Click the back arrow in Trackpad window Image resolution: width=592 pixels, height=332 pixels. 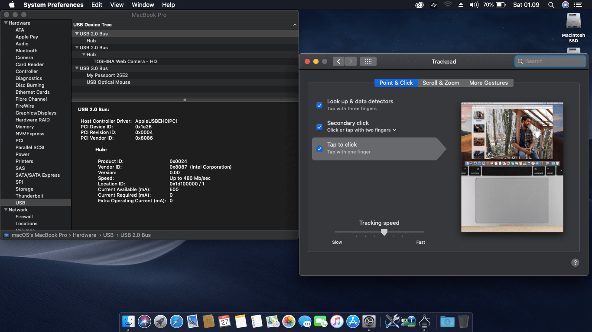click(338, 61)
